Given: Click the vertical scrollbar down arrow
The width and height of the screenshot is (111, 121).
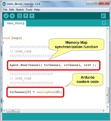Looking at the screenshot, I should click(108, 107).
